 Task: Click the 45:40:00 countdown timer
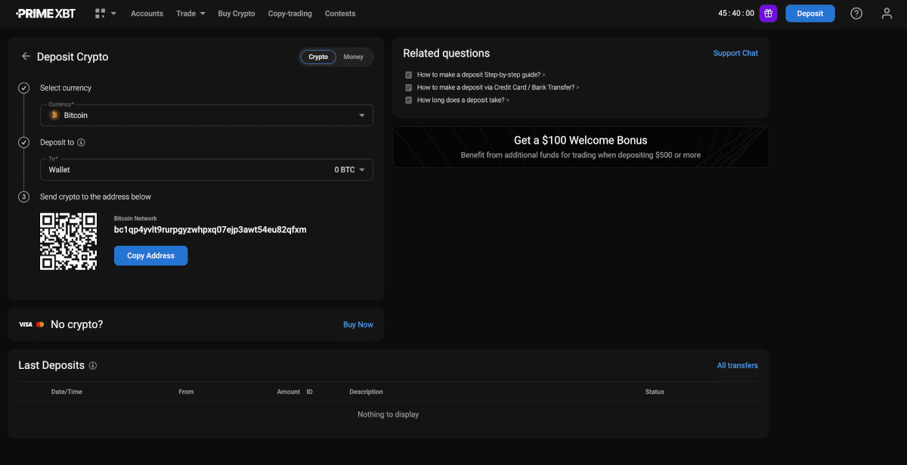[736, 14]
